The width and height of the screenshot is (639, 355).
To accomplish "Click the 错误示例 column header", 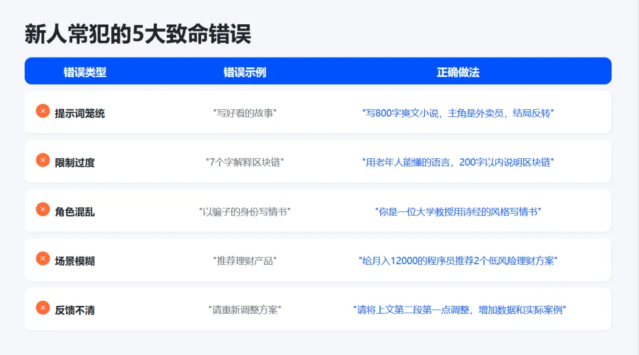I will [244, 73].
